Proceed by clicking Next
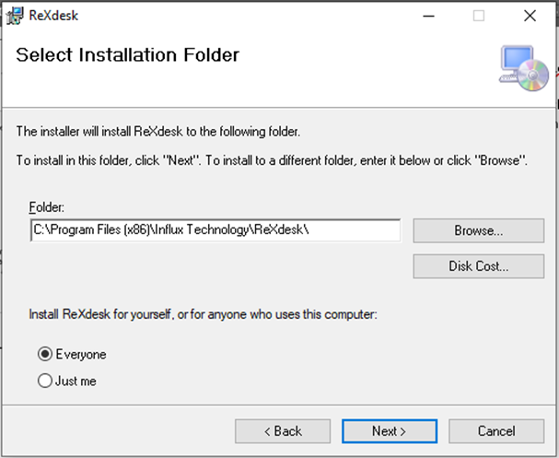This screenshot has width=559, height=458. 390,430
